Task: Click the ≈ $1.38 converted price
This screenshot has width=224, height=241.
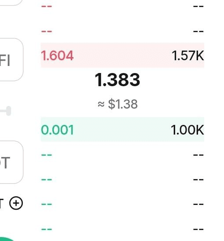Action: pyautogui.click(x=118, y=104)
